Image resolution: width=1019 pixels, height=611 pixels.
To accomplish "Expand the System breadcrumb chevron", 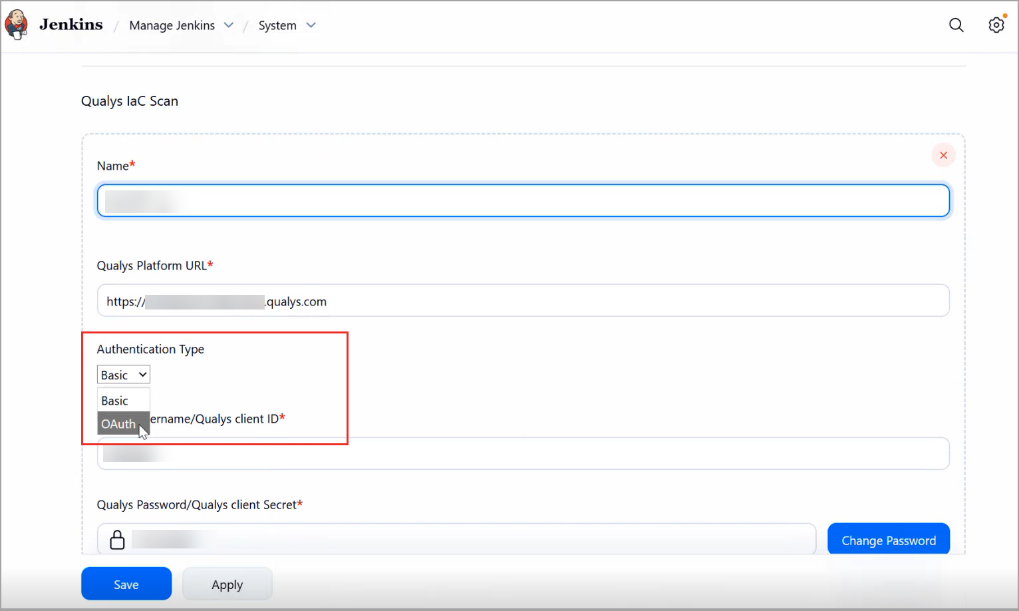I will (x=311, y=25).
